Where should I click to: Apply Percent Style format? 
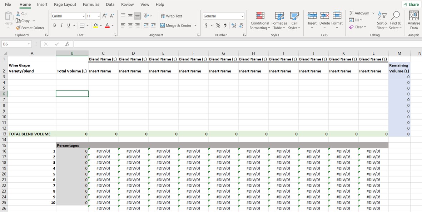(218, 25)
